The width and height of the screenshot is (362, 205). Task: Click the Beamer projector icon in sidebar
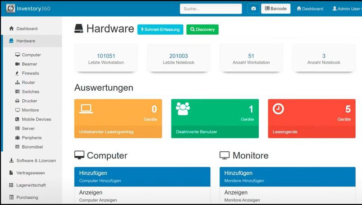coord(18,64)
